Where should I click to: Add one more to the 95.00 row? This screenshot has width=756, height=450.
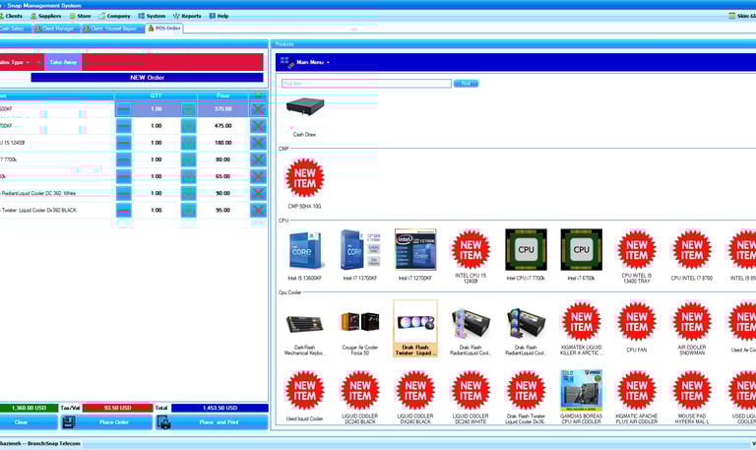point(189,211)
